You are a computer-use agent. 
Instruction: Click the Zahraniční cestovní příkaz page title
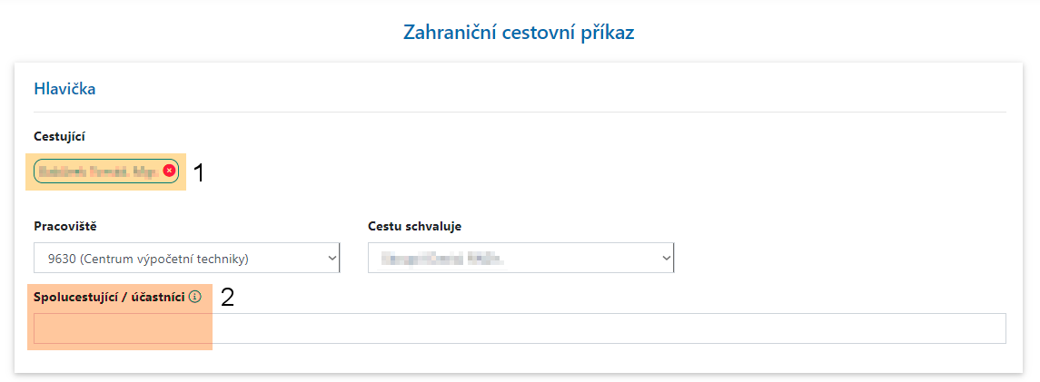[519, 33]
